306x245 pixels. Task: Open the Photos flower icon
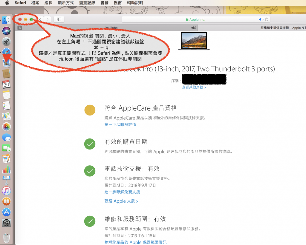7,127
